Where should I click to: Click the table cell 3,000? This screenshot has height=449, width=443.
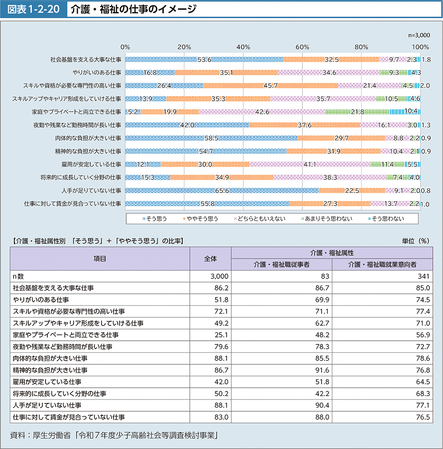219,277
